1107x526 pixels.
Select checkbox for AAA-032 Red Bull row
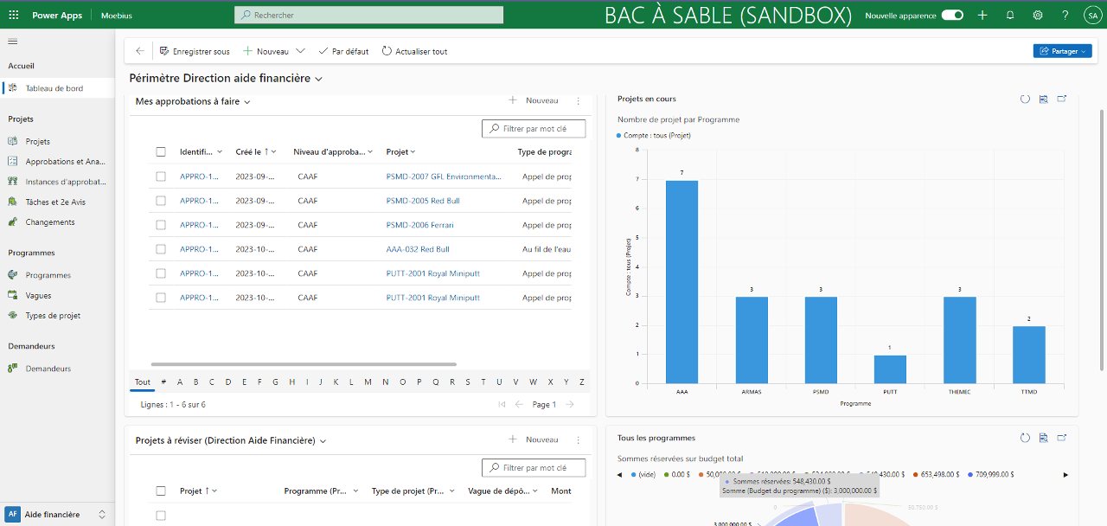[x=161, y=248]
